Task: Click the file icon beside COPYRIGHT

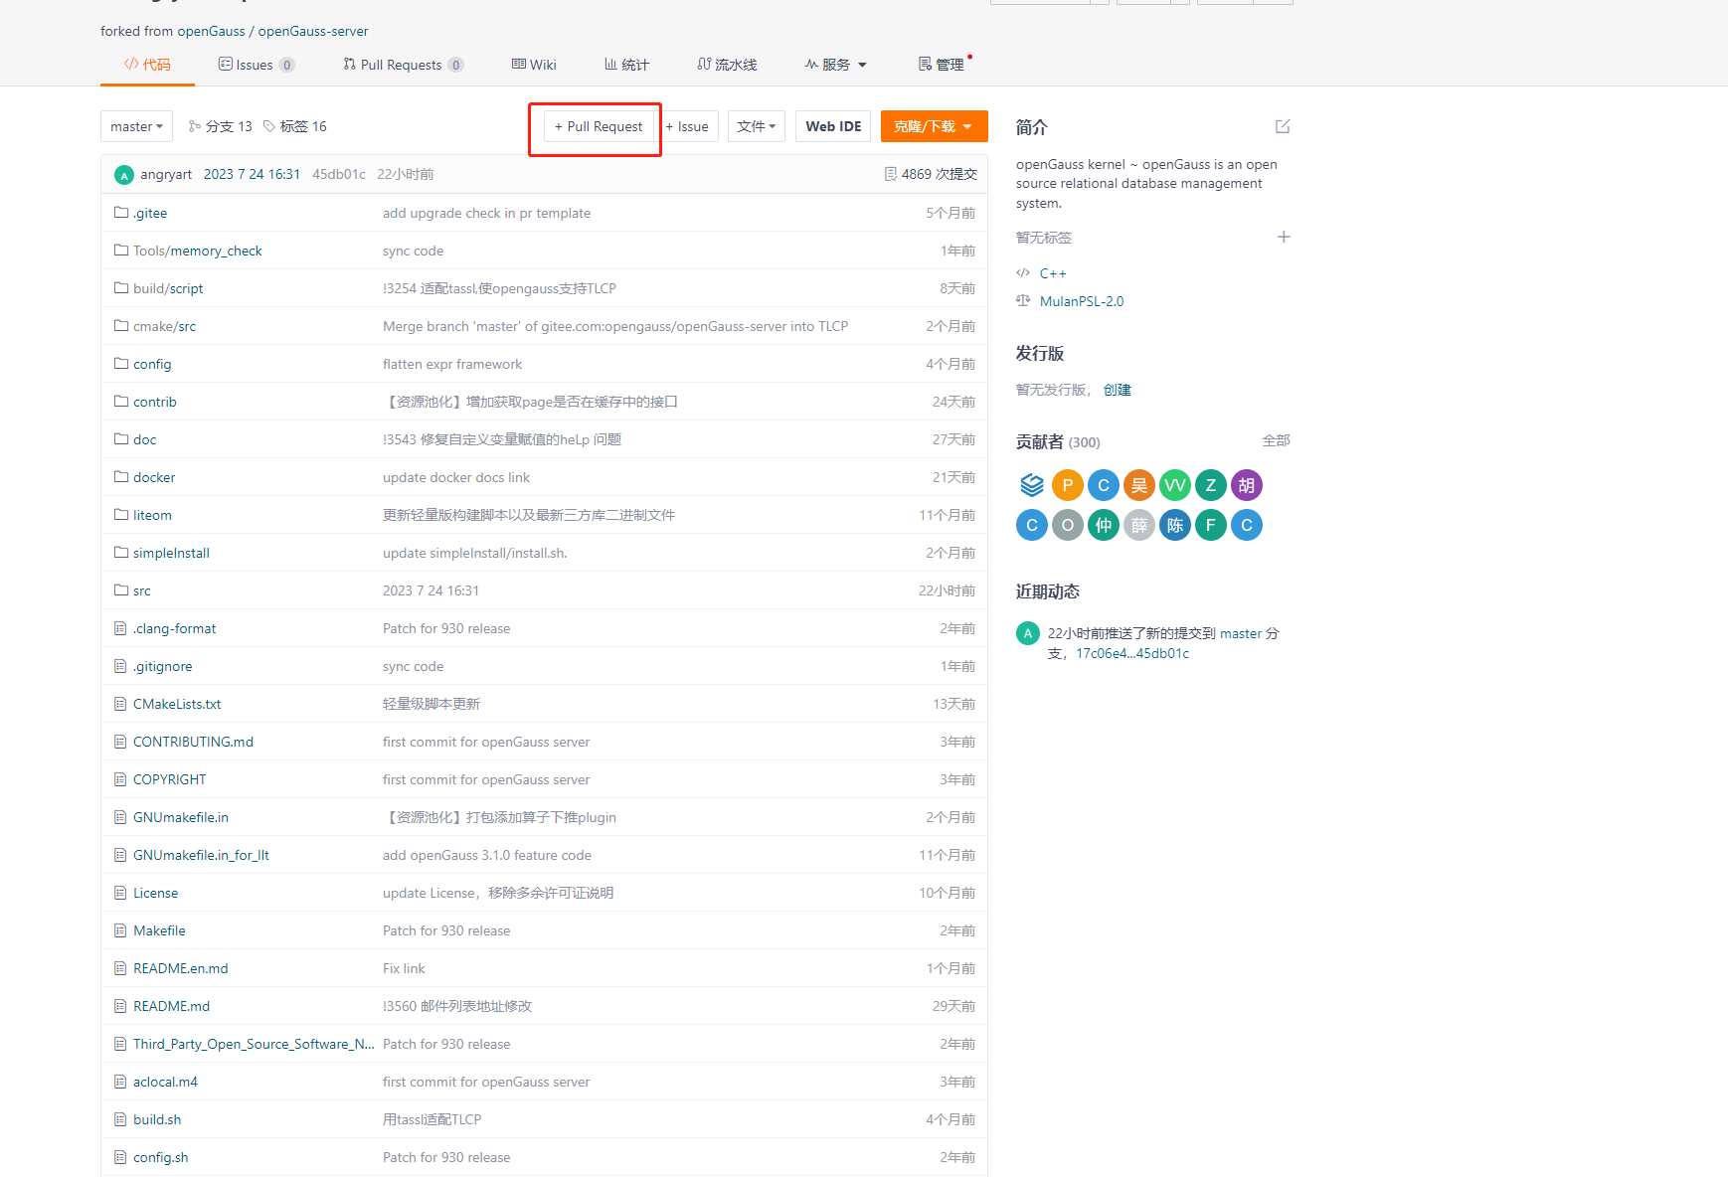Action: 120,779
